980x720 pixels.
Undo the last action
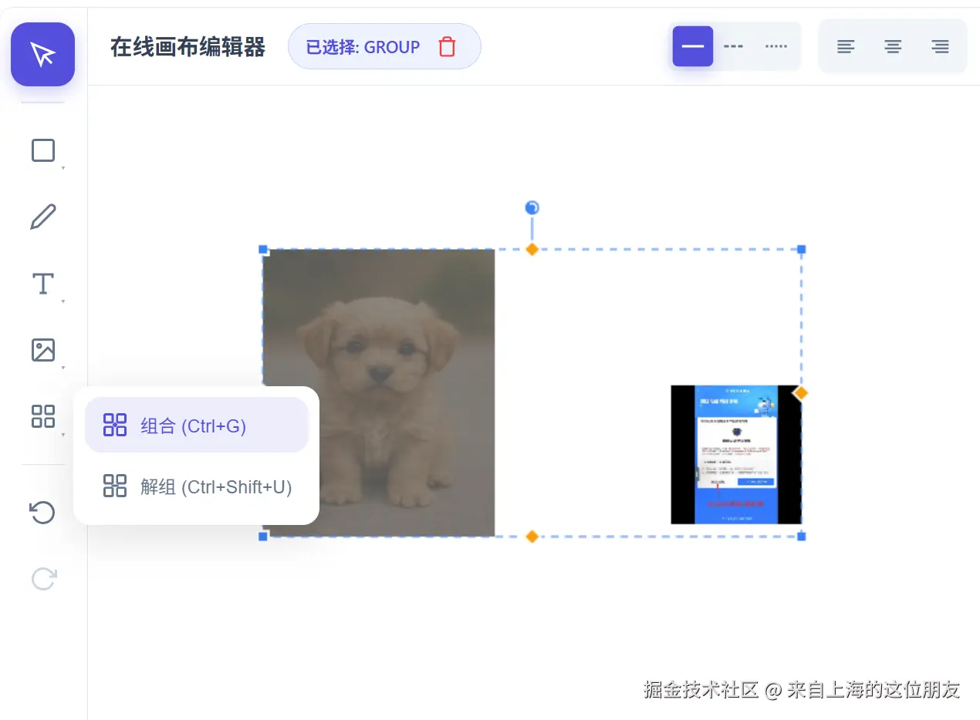click(x=43, y=512)
